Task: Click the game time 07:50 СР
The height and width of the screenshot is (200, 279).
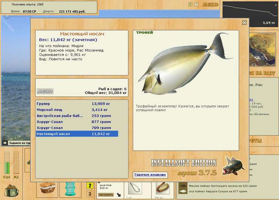Action: 29,11
